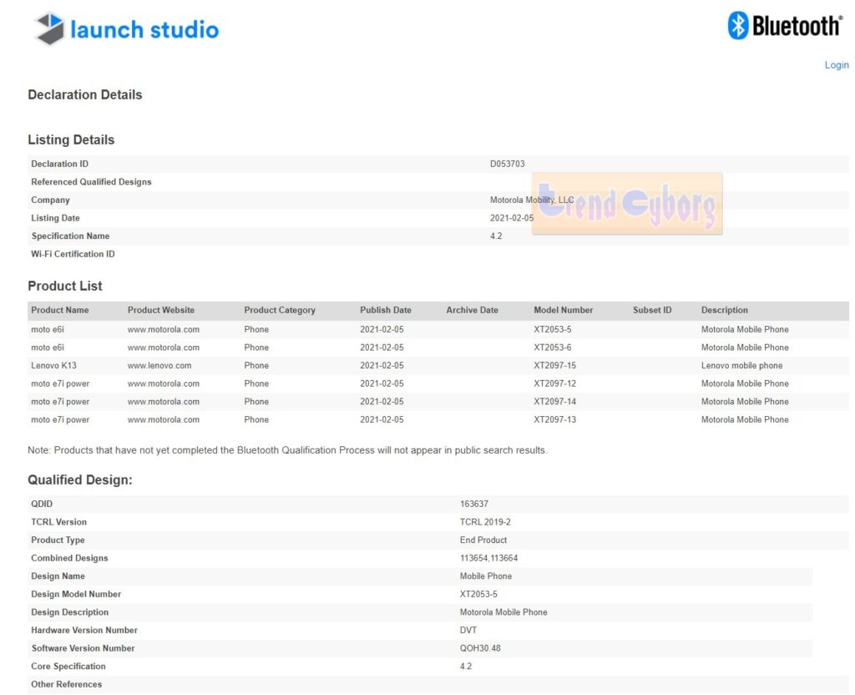Sort by Model Number column header
The height and width of the screenshot is (695, 855).
[564, 310]
